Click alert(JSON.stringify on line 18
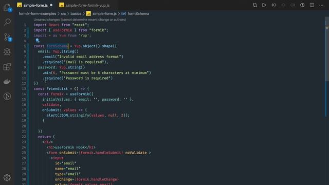 [68, 115]
